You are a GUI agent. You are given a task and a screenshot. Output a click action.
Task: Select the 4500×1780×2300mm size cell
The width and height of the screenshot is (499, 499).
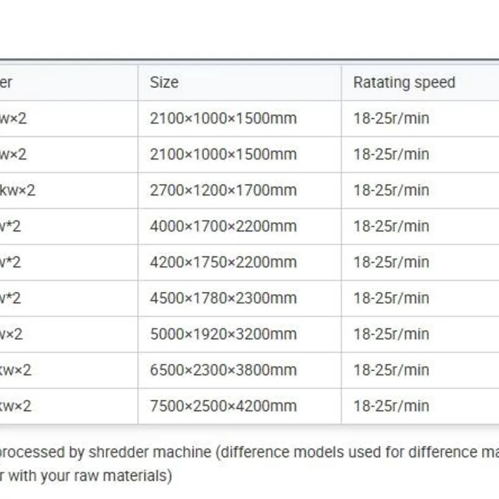[223, 298]
